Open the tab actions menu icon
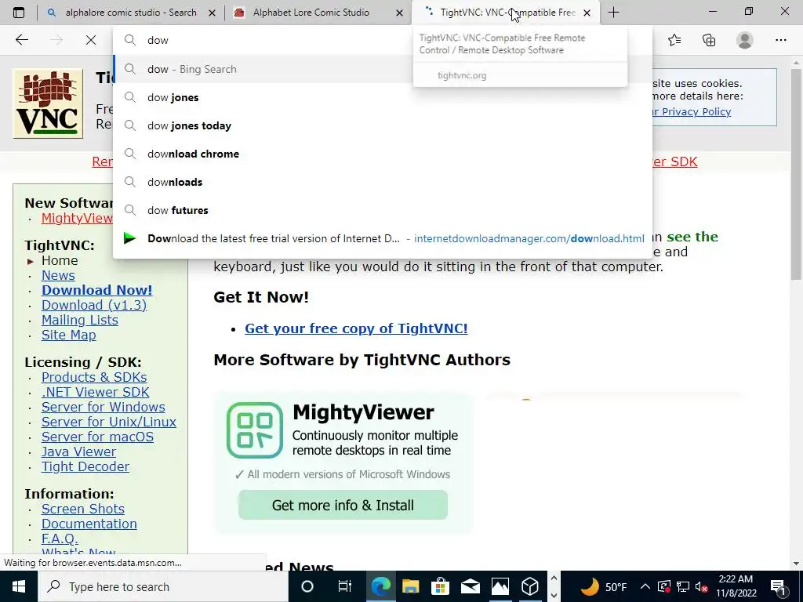The height and width of the screenshot is (602, 803). coord(19,13)
